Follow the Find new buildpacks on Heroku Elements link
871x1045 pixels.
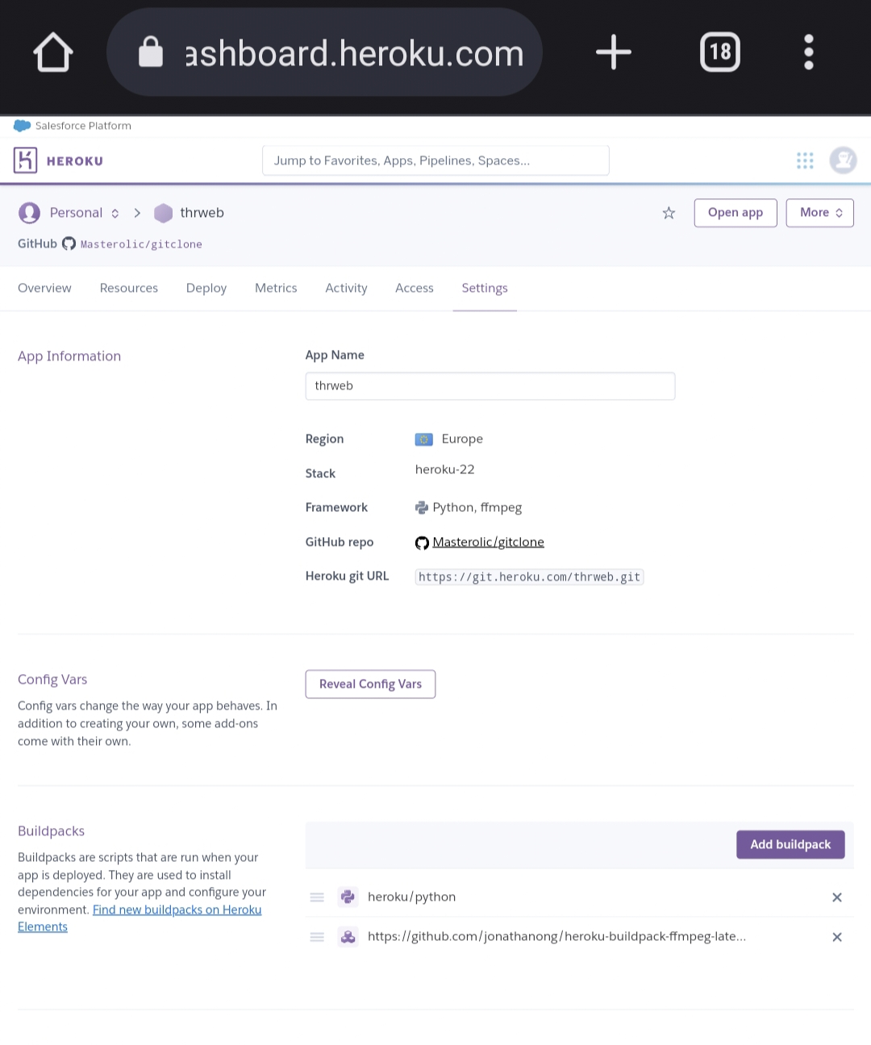(x=177, y=909)
